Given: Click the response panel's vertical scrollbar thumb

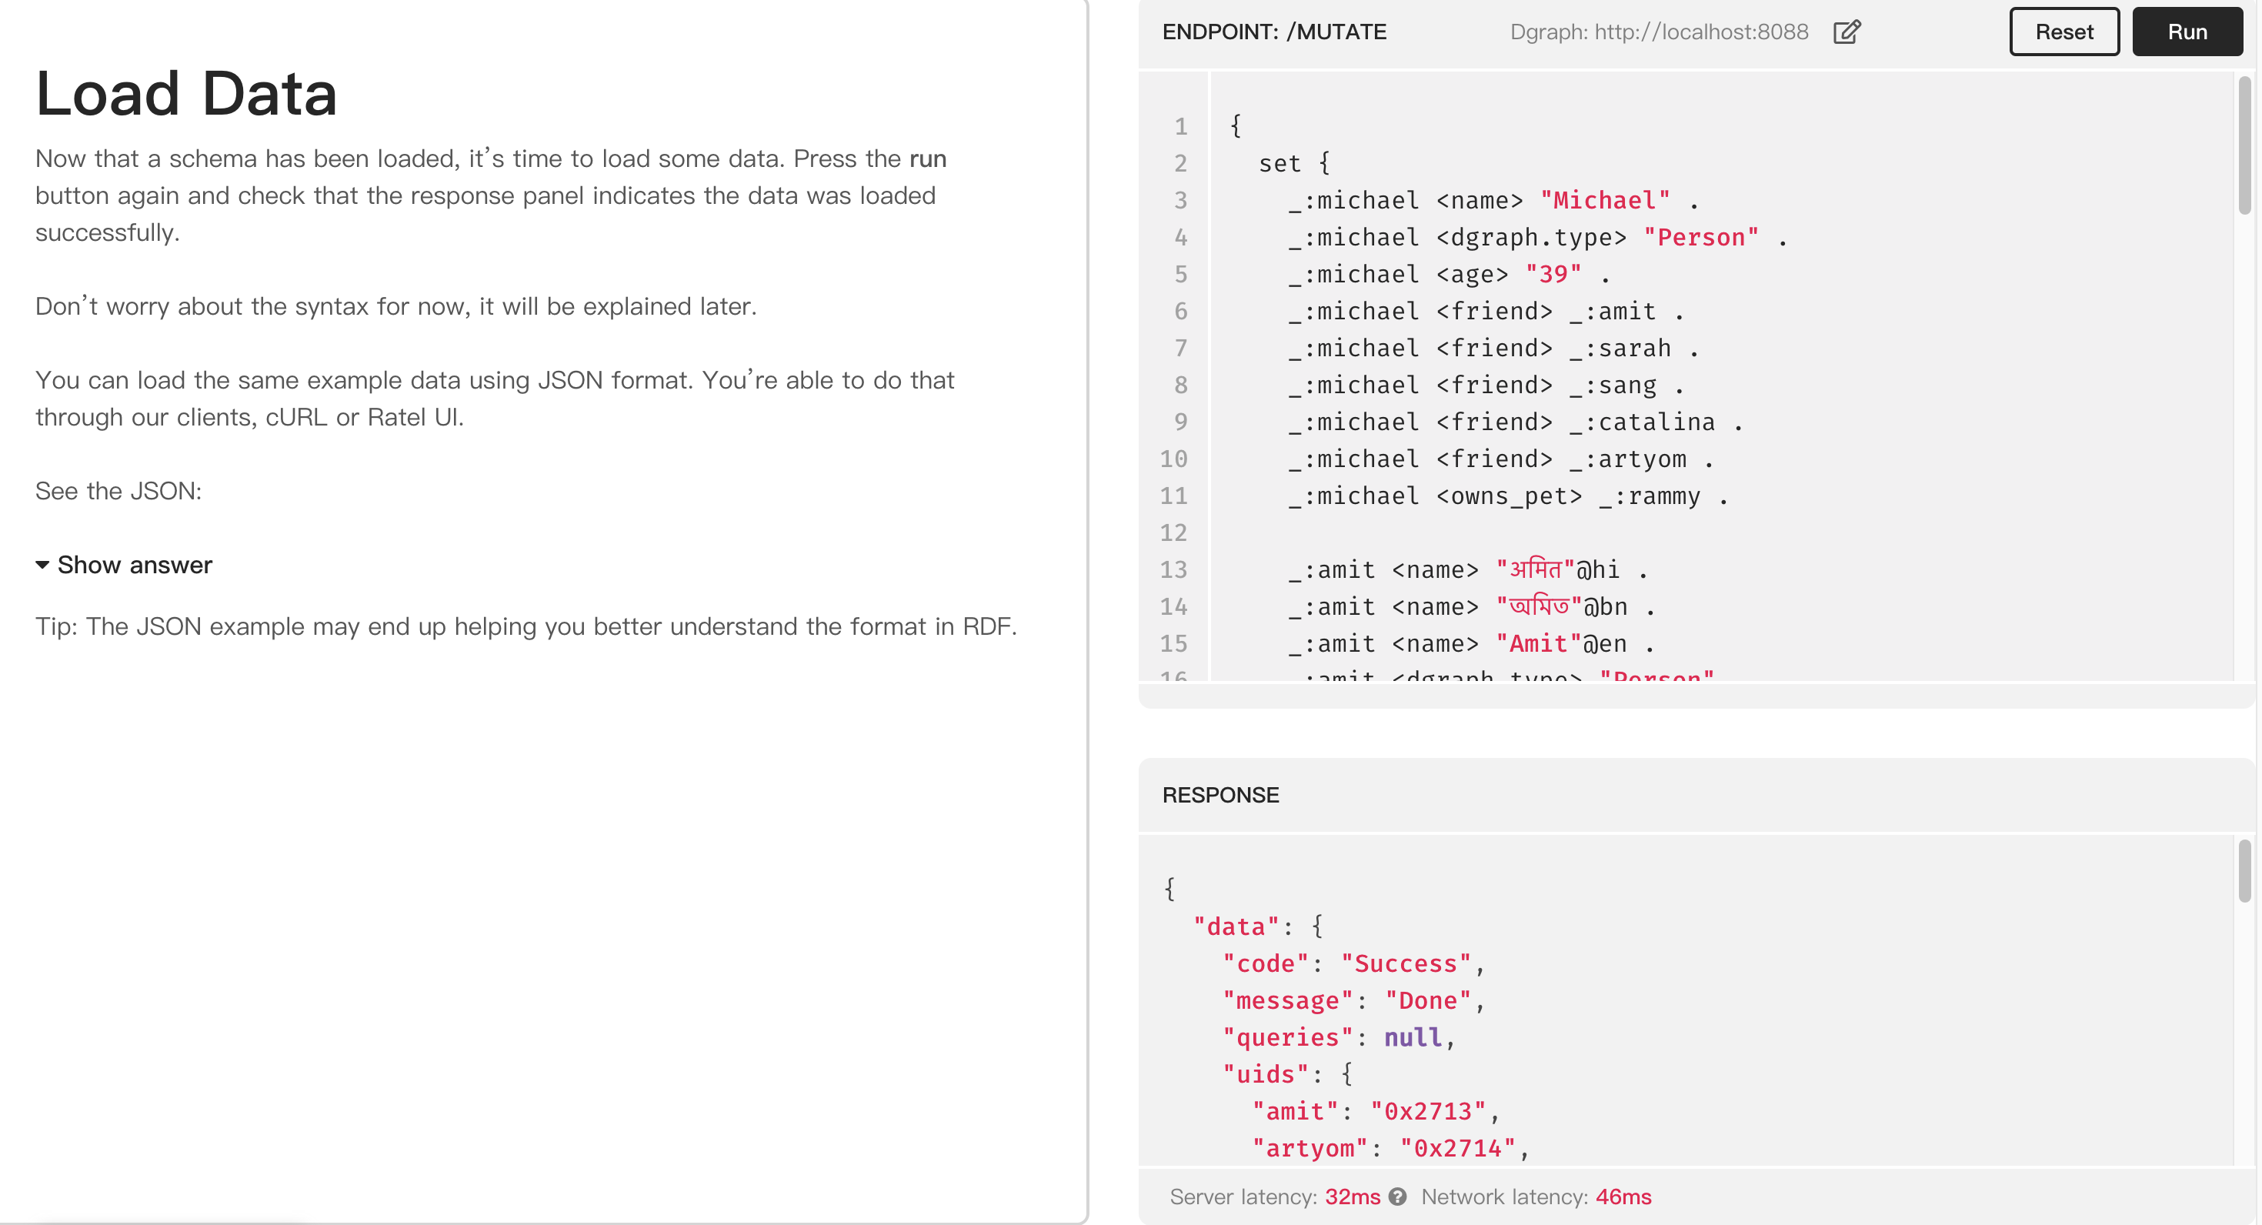Looking at the screenshot, I should tap(2244, 870).
